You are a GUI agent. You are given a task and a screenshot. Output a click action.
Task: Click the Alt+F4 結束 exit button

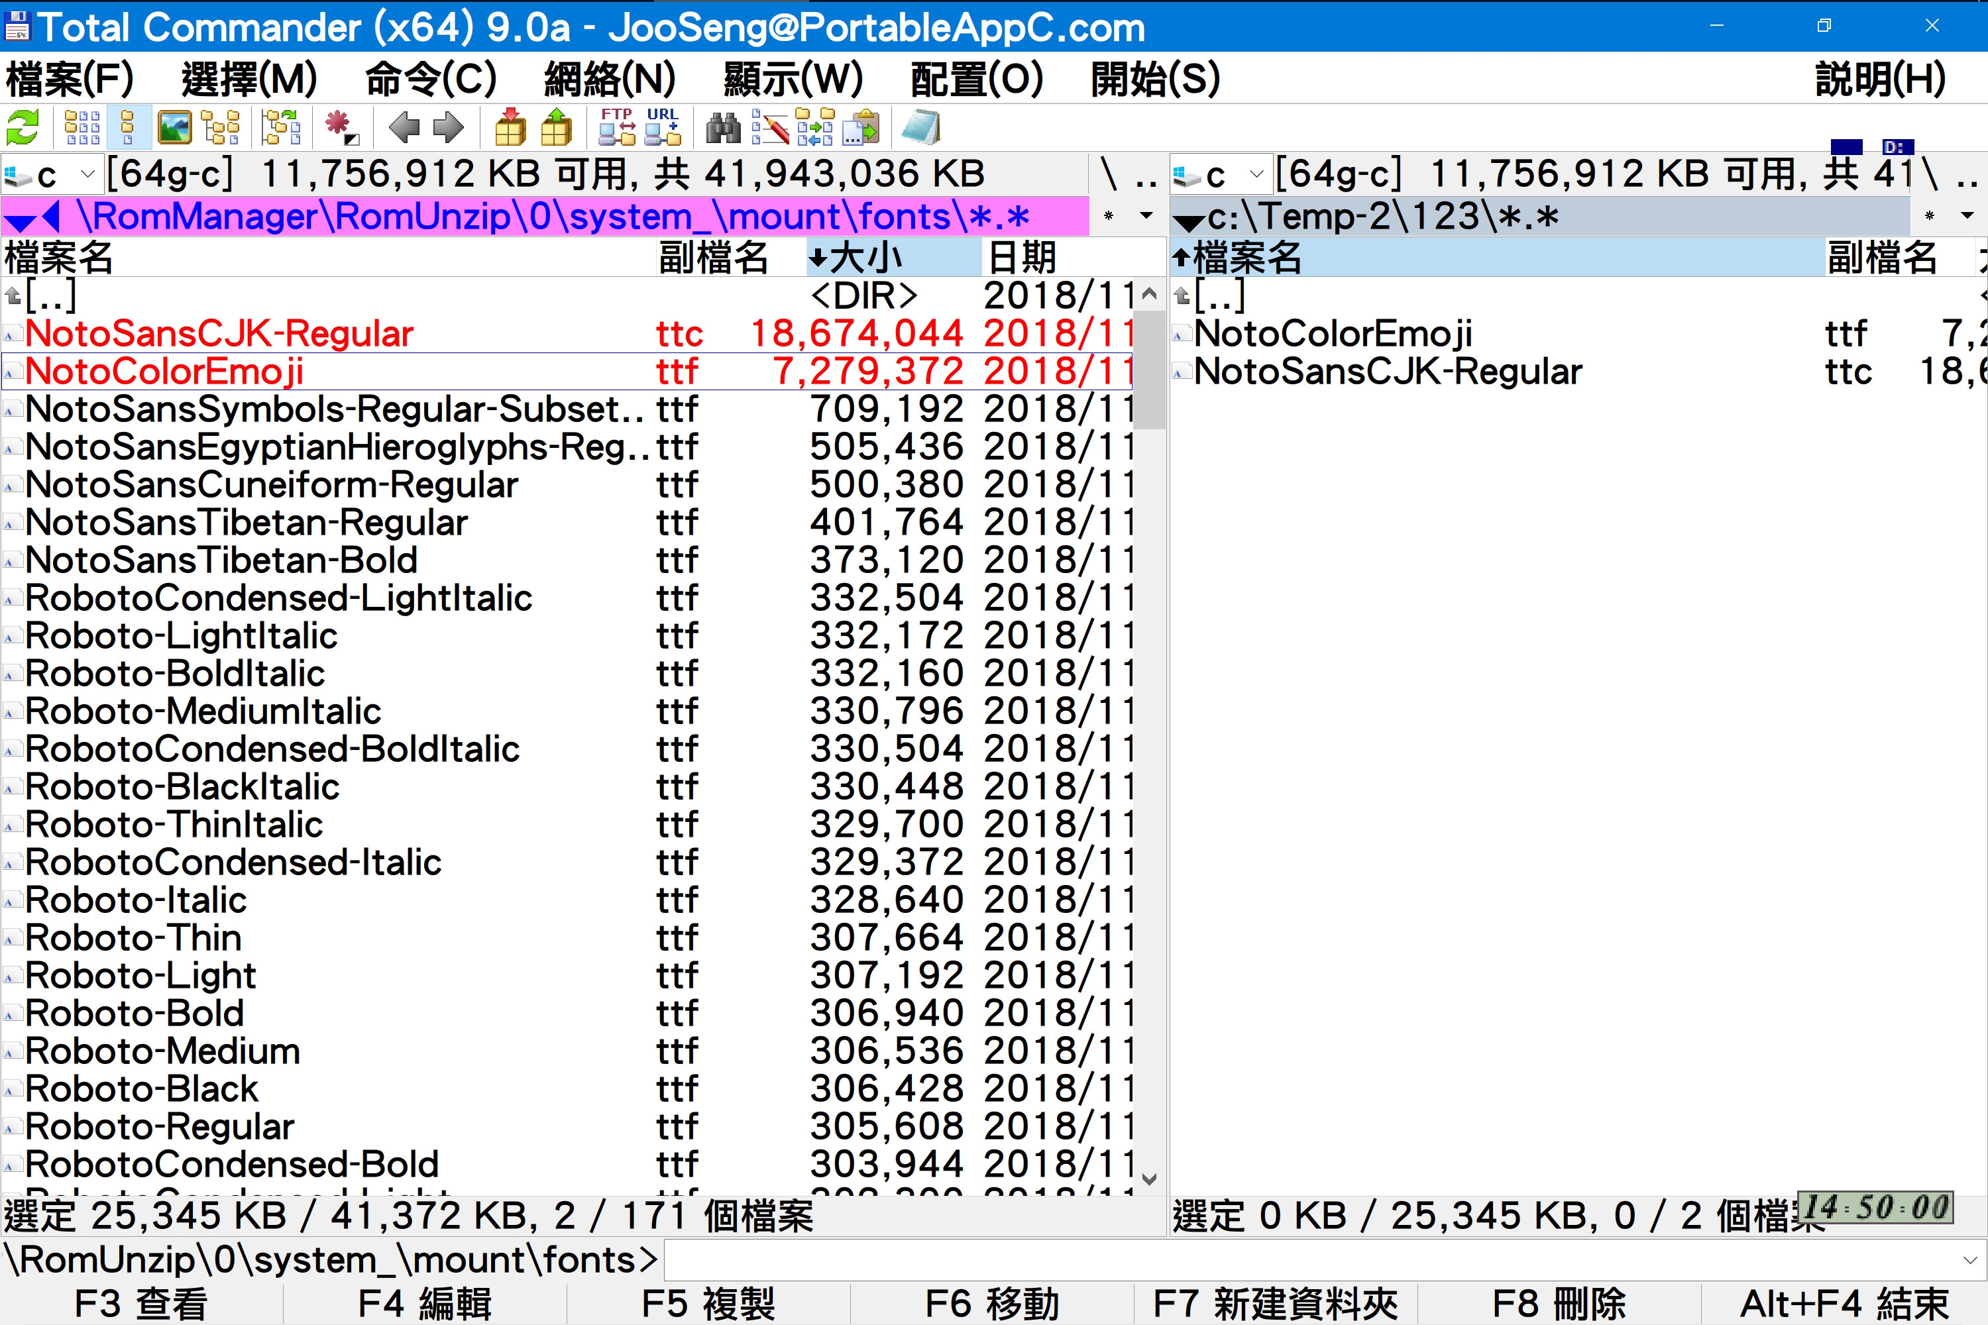coord(1844,1304)
